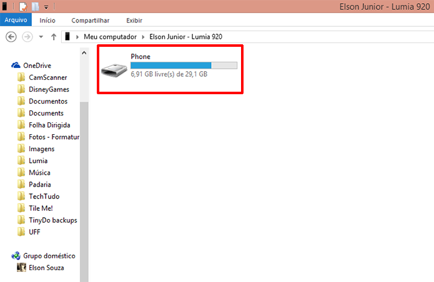Open the TechTudo folder
The width and height of the screenshot is (434, 282).
pyautogui.click(x=44, y=197)
